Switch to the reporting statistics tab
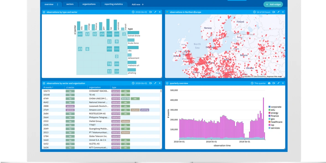Viewport: 326px width, 163px height. [114, 4]
